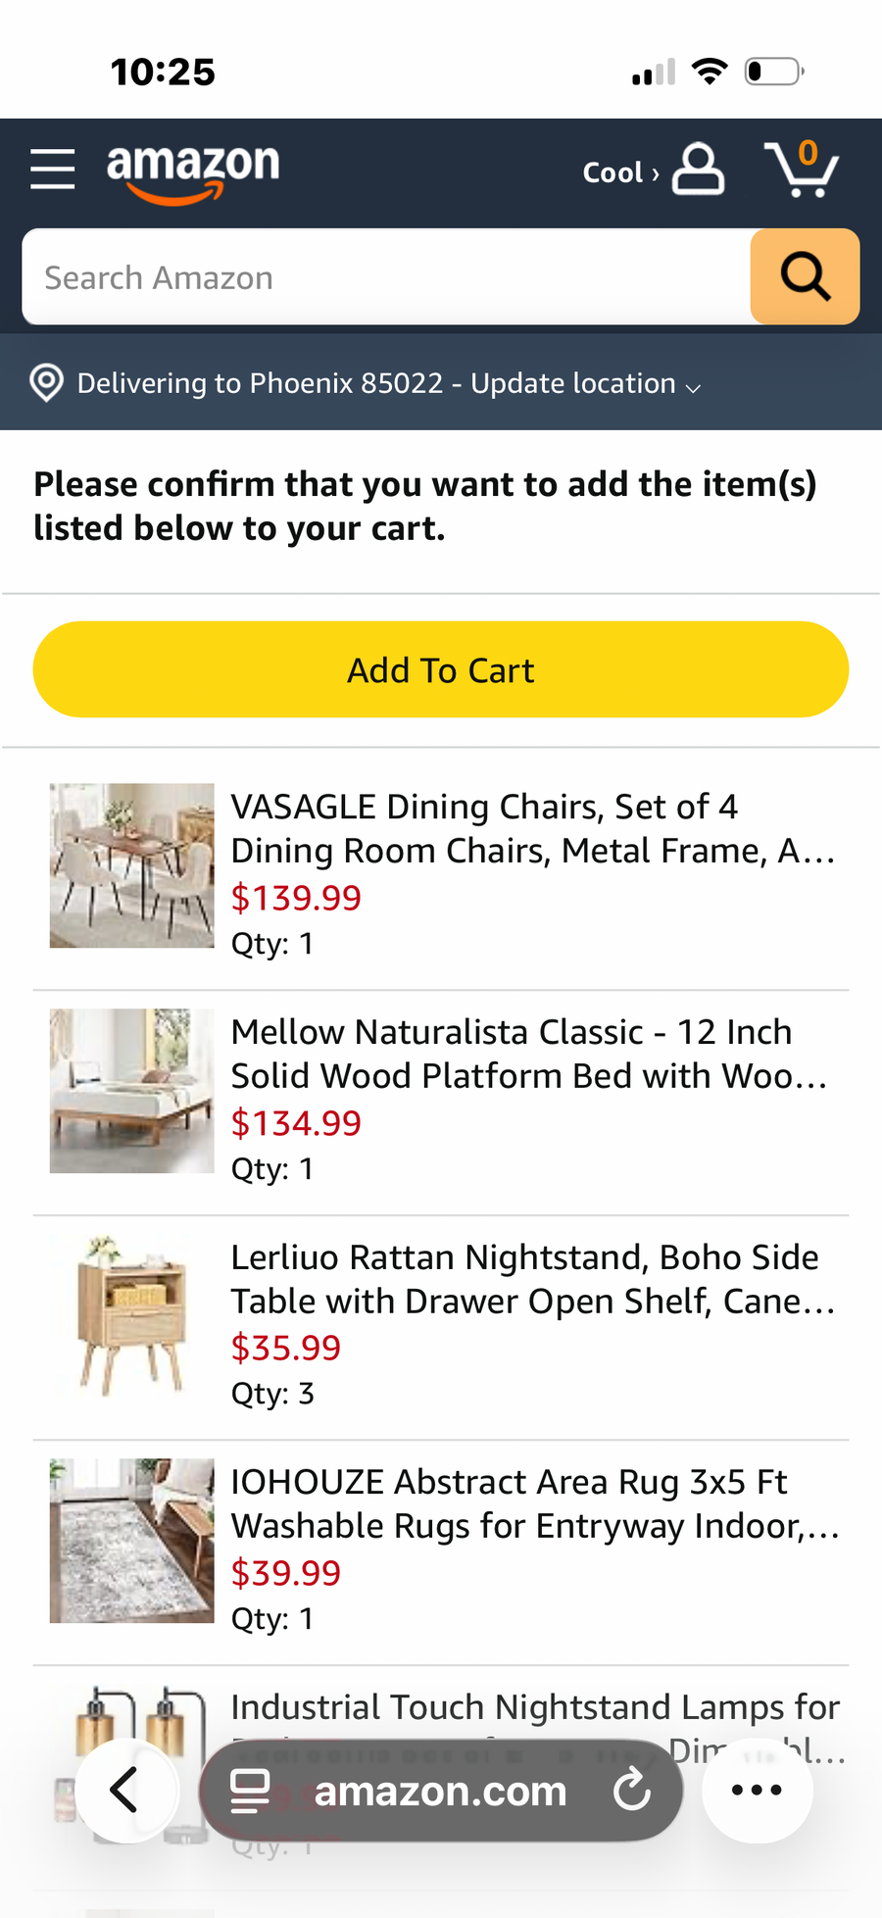Reload the page using the refresh icon
The height and width of the screenshot is (1918, 882).
[x=632, y=1790]
